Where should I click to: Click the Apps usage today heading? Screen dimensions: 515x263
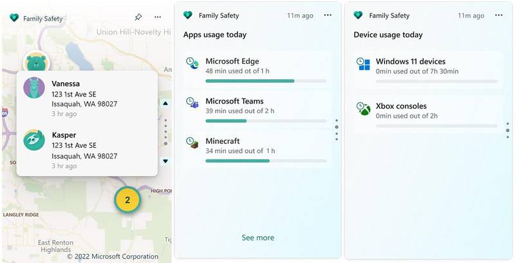(215, 35)
